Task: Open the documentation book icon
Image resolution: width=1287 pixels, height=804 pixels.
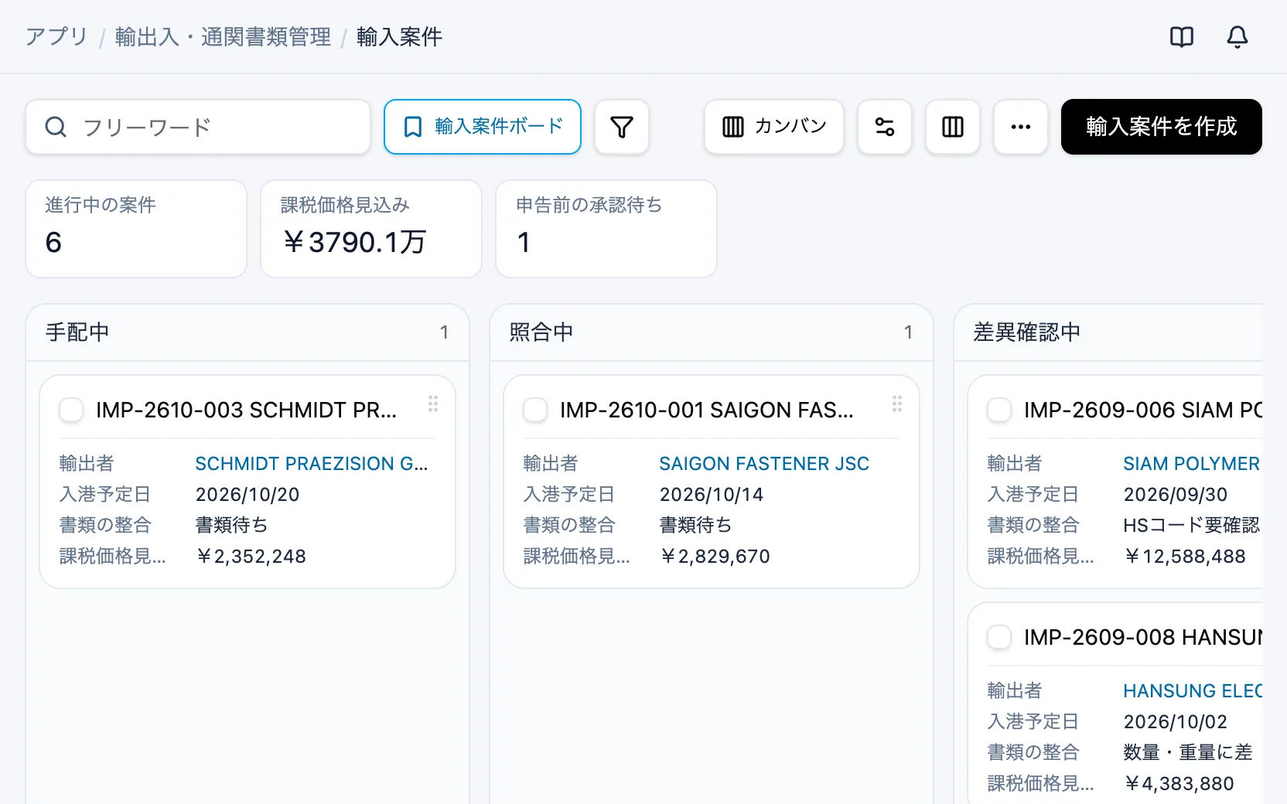Action: click(1182, 36)
